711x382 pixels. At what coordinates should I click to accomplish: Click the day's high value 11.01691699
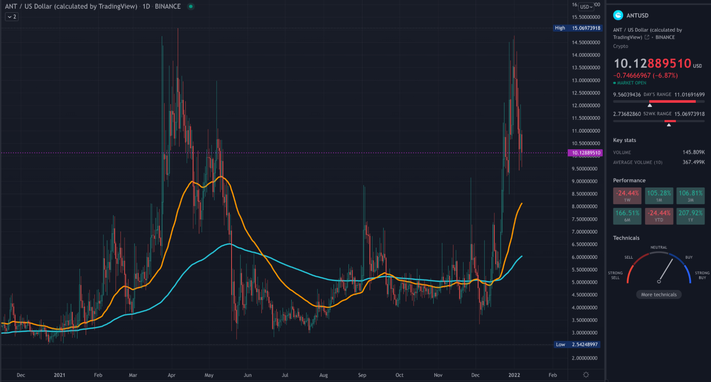coord(689,95)
